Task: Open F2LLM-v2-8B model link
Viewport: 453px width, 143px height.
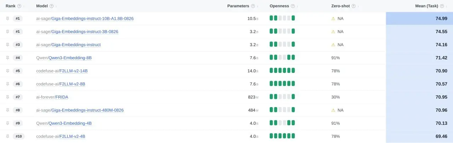Action: click(x=72, y=84)
